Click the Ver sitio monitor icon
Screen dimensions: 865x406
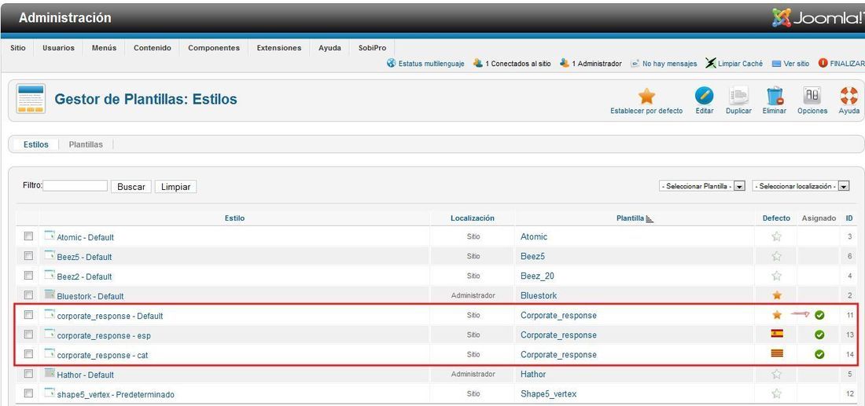pos(776,64)
